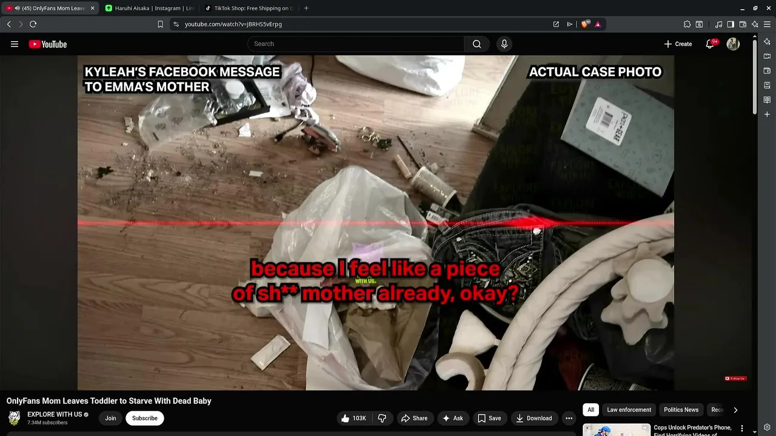Image resolution: width=776 pixels, height=436 pixels.
Task: Open Leo AI sparkle icon in toolbar
Action: click(755, 24)
